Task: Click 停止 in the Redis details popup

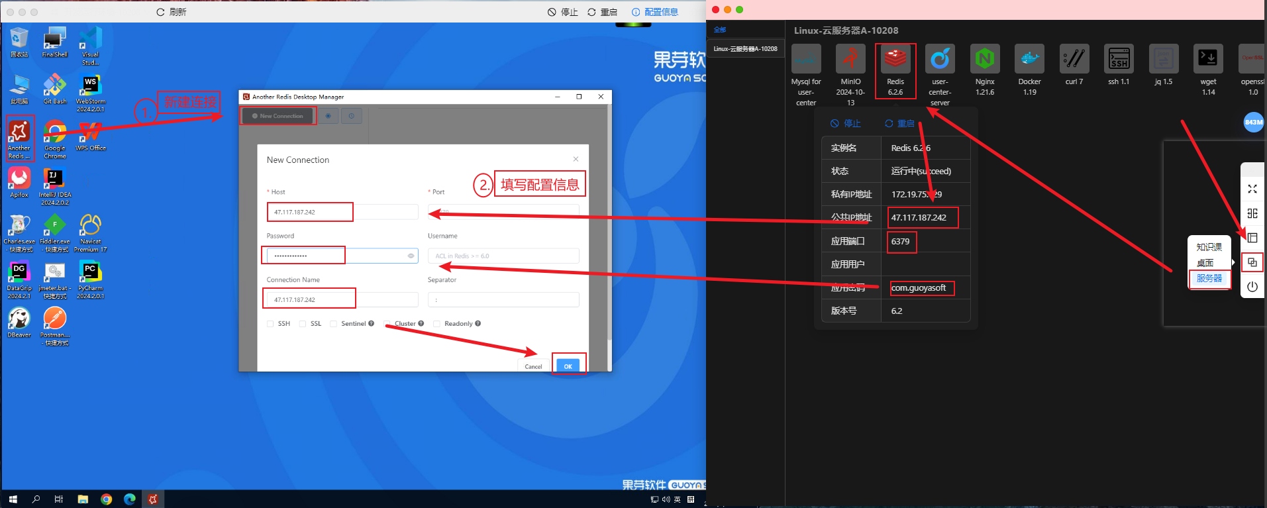Action: click(846, 123)
